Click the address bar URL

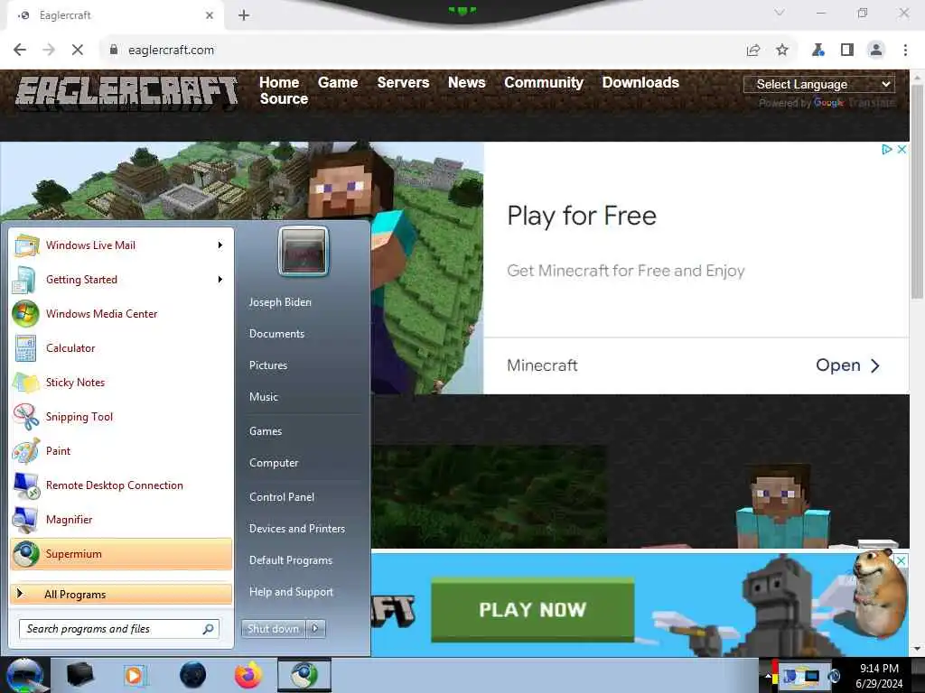point(171,51)
